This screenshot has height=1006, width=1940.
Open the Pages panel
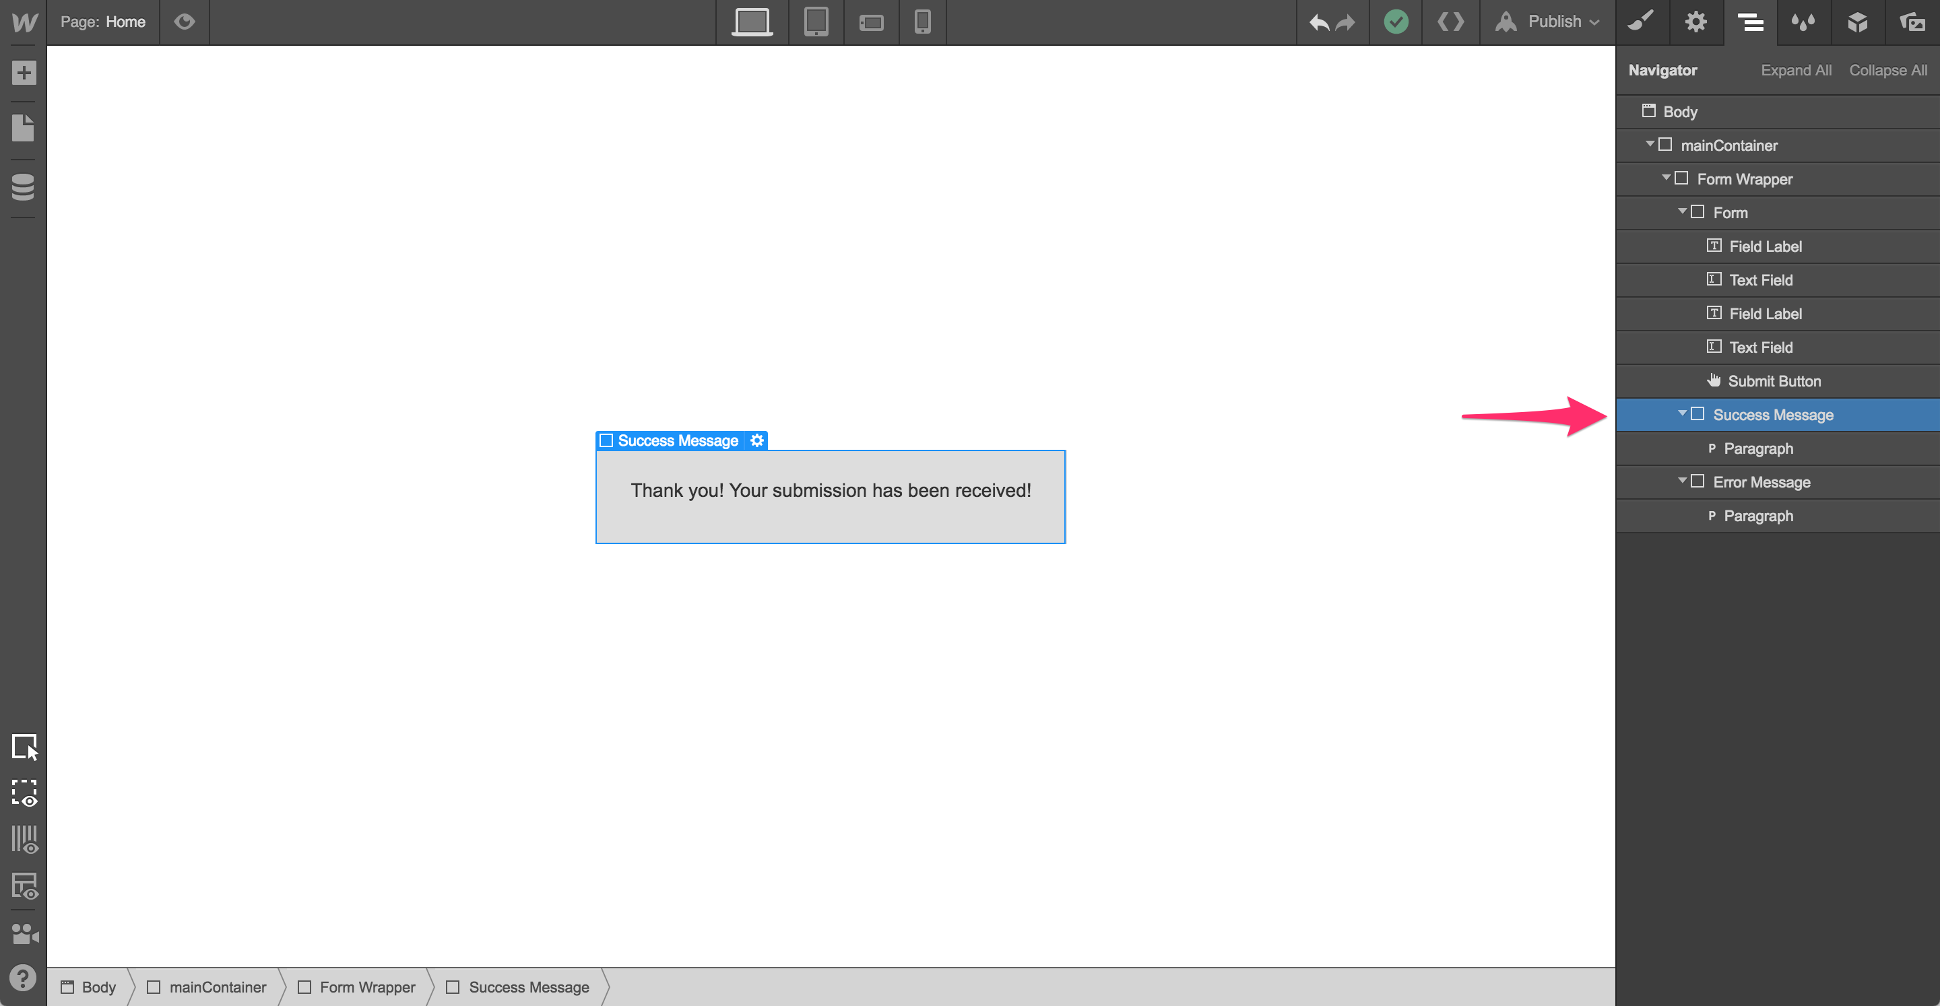[24, 127]
